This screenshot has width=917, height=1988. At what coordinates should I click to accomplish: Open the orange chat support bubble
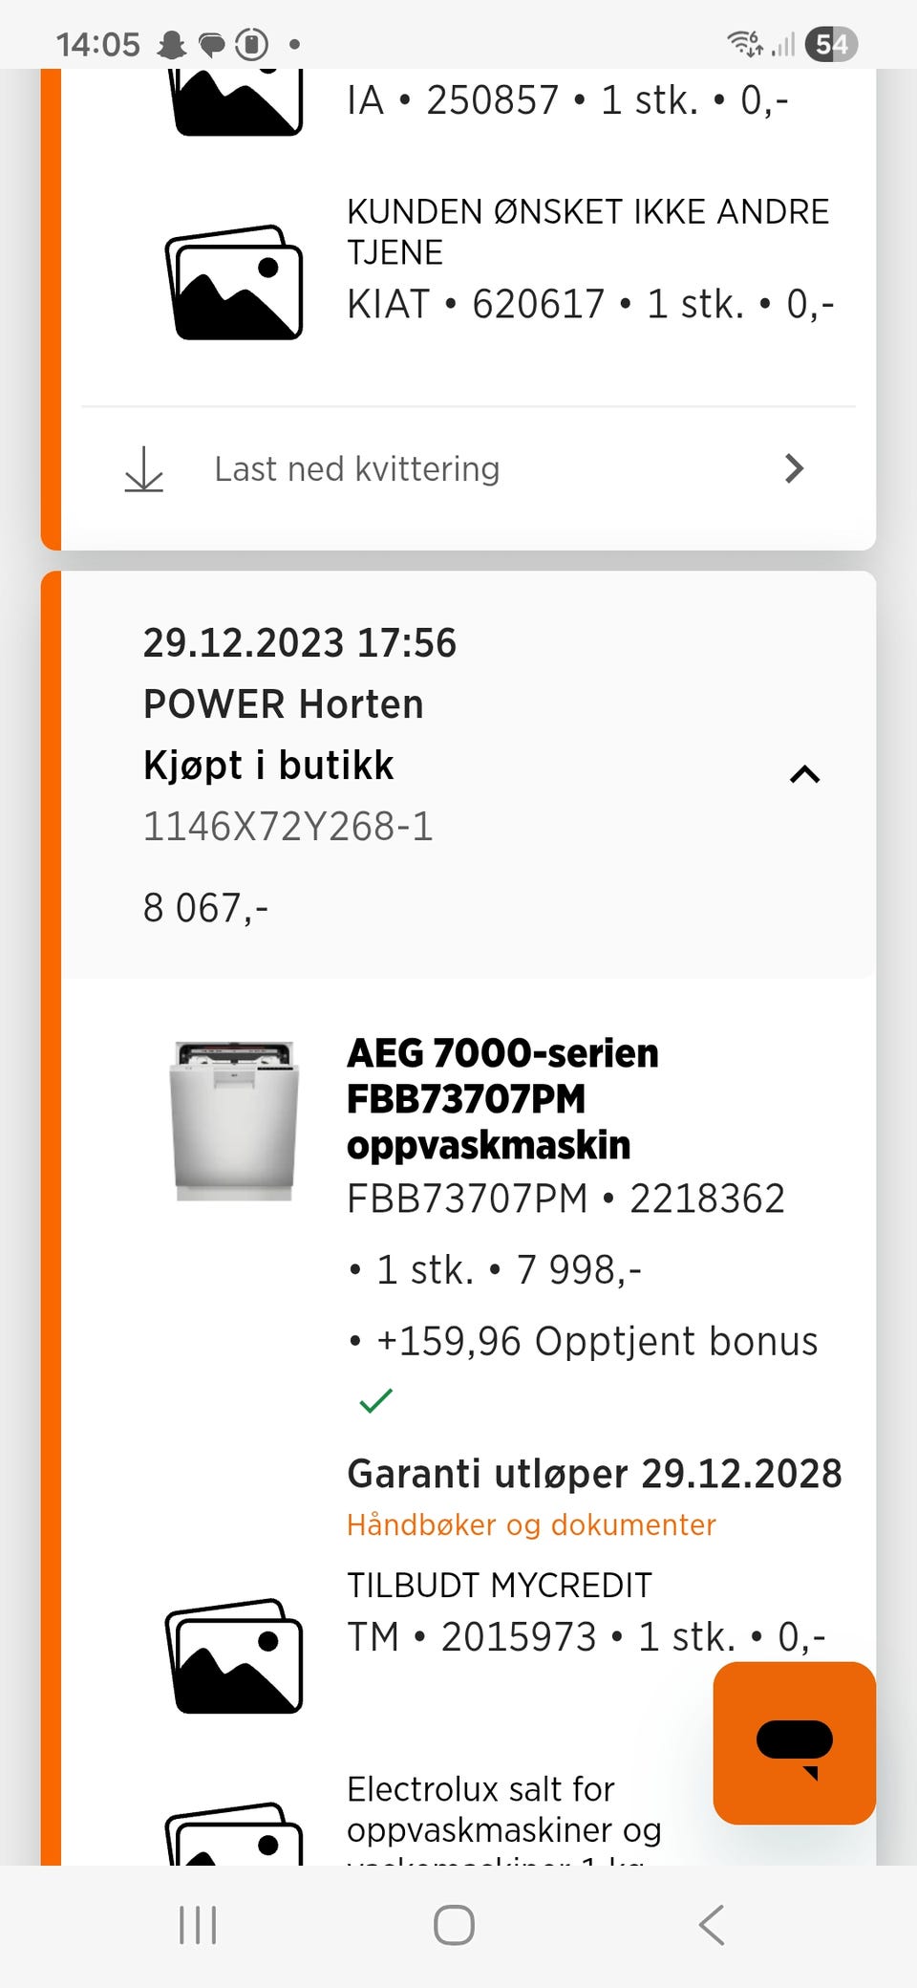[794, 1742]
